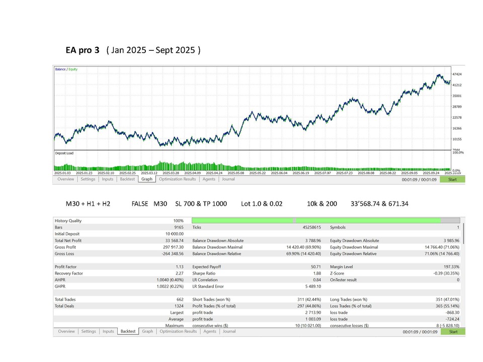Select Agents tab under the statistics report
Screen dimensions: 483x362
coord(209,331)
